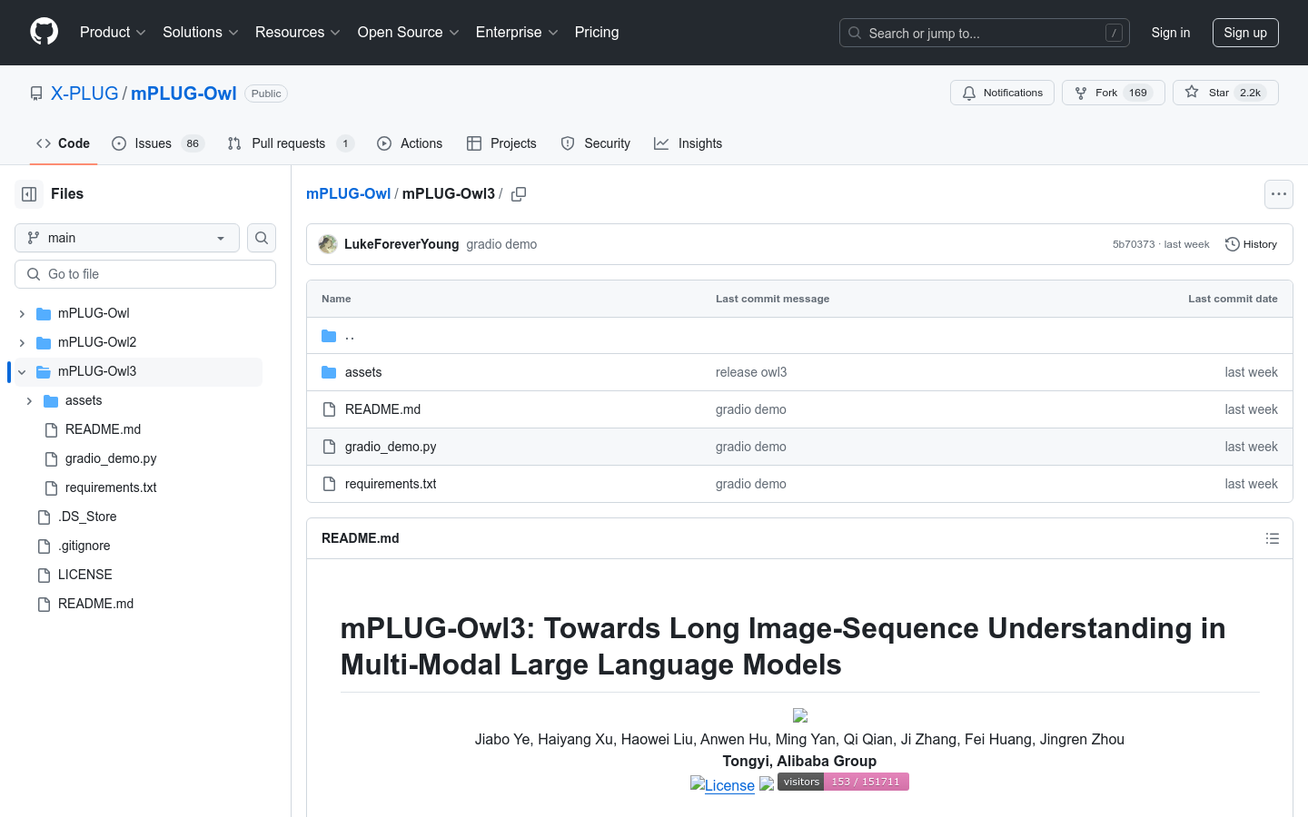The width and height of the screenshot is (1308, 817).
Task: Select requirements.txt in the file tree
Action: coord(111,487)
